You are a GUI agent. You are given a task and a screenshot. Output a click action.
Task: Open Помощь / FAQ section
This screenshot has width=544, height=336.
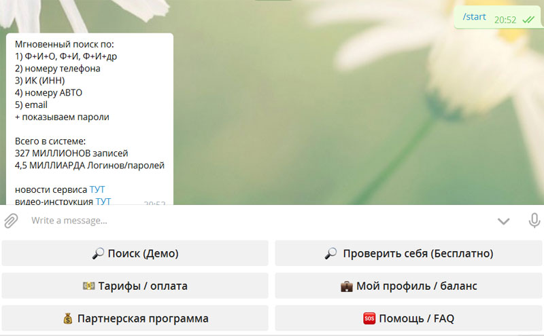pyautogui.click(x=409, y=318)
